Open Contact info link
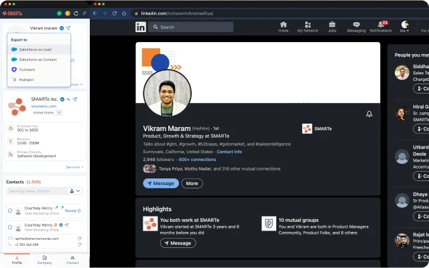The height and width of the screenshot is (268, 429). 229,152
